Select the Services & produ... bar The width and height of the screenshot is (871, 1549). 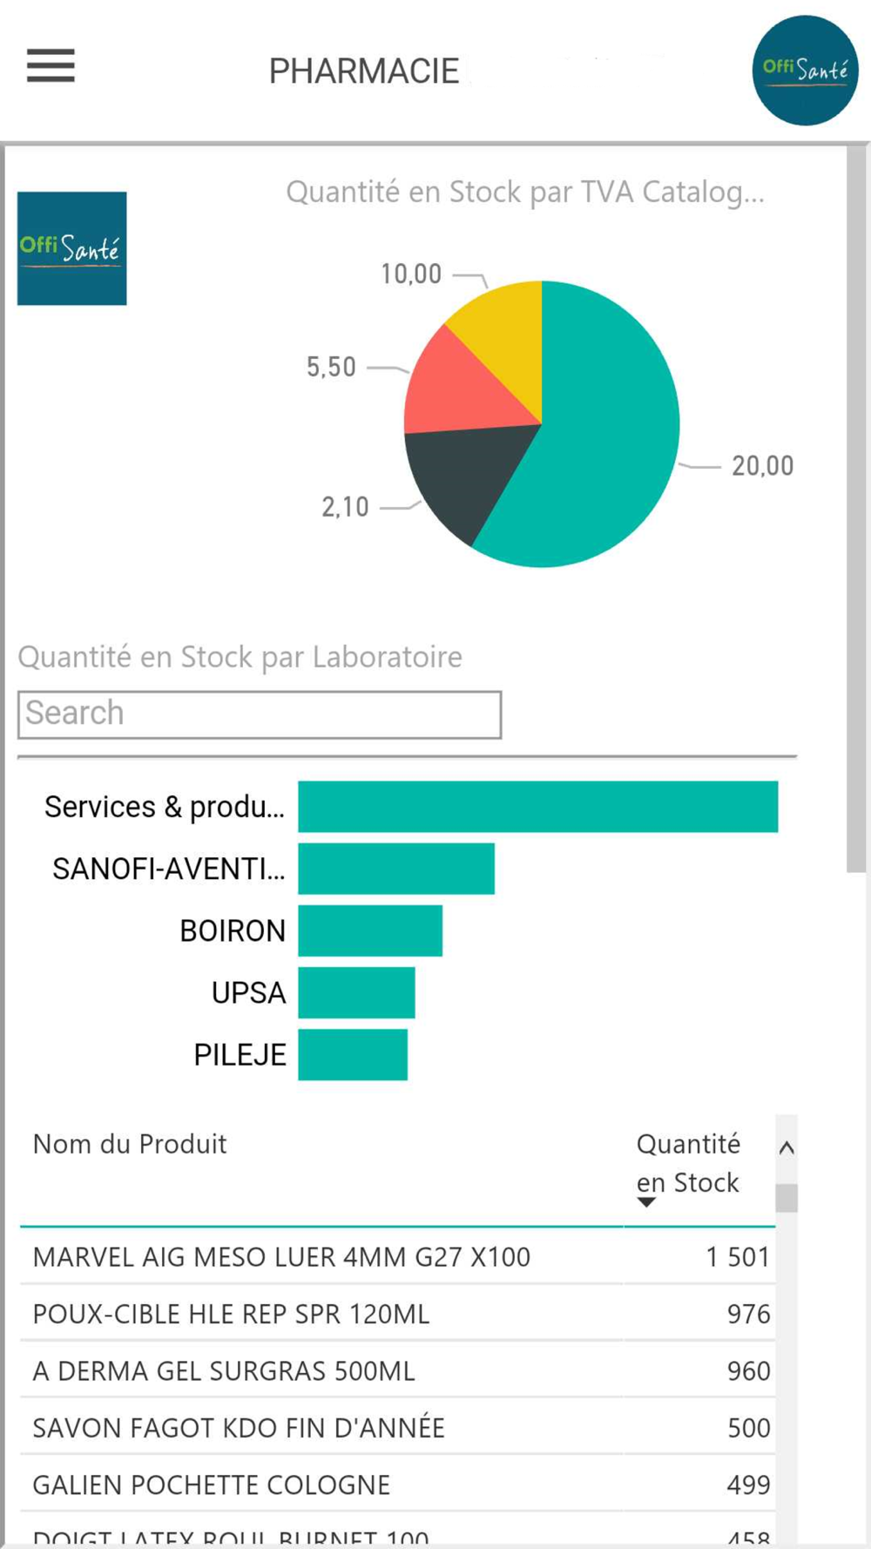537,807
